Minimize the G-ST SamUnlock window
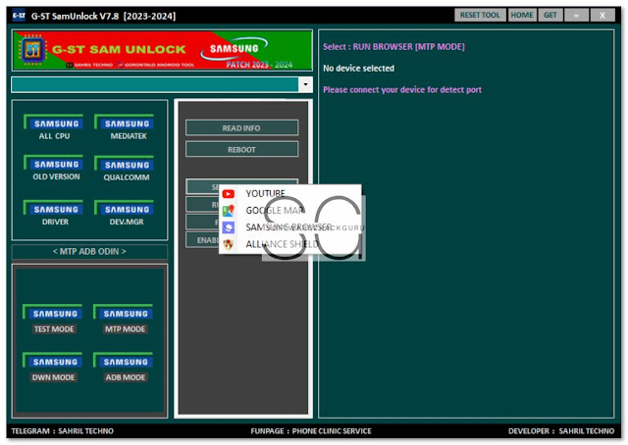628x445 pixels. pyautogui.click(x=576, y=16)
